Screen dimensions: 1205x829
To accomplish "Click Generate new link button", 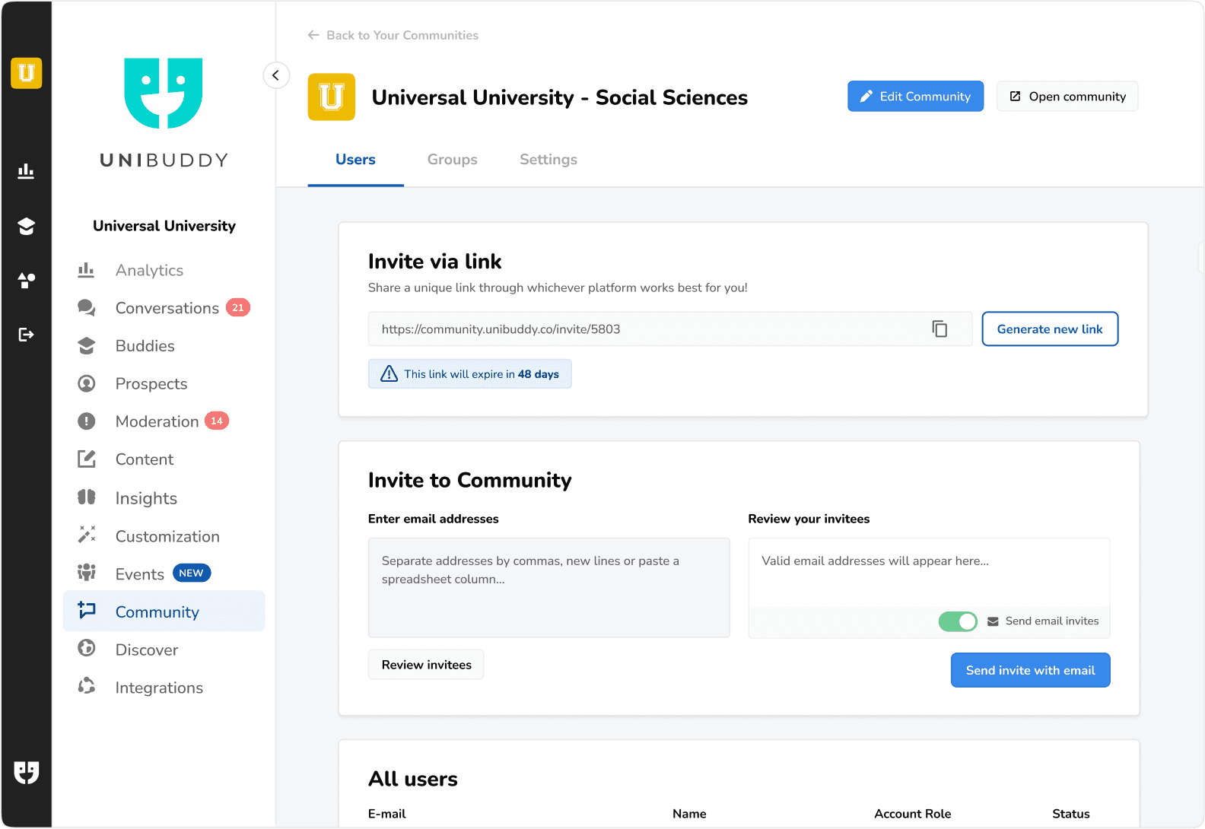I will pyautogui.click(x=1050, y=329).
